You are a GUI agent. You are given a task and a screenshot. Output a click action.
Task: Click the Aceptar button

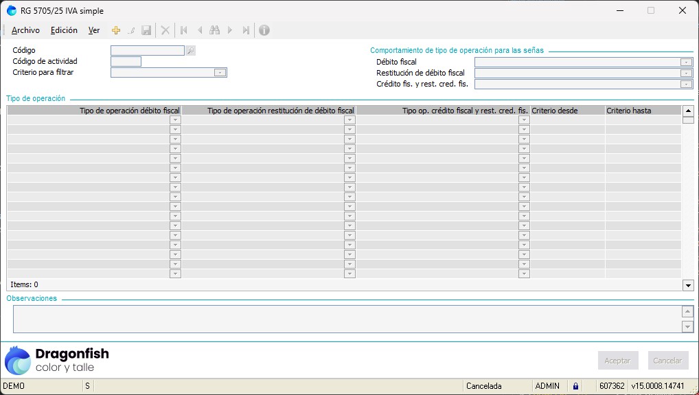tap(617, 361)
